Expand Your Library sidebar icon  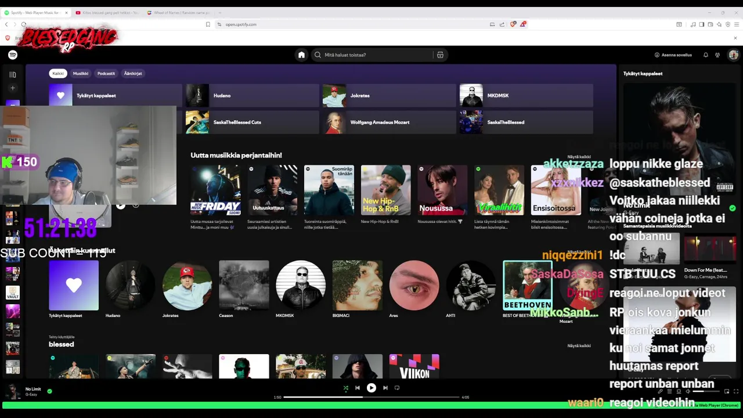(13, 74)
